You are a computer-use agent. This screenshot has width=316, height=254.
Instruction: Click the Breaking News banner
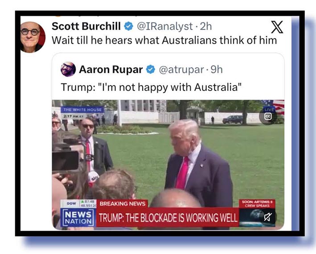pos(122,204)
